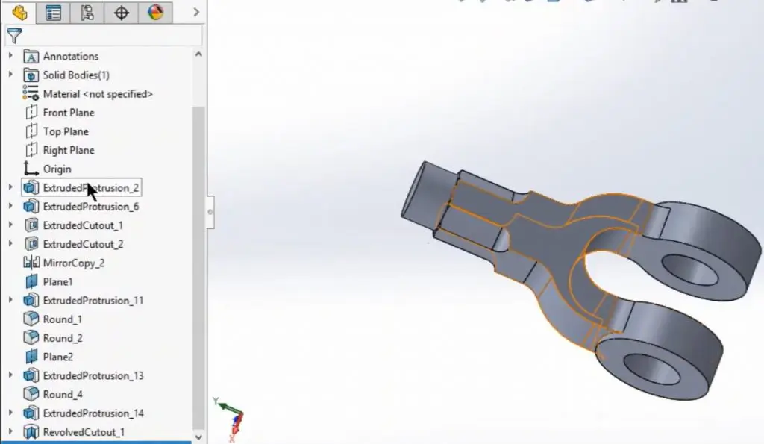Click the filter funnel icon
This screenshot has width=764, height=444.
[x=15, y=36]
